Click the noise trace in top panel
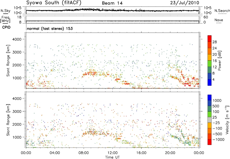The width and height of the screenshot is (230, 159). click(112, 10)
